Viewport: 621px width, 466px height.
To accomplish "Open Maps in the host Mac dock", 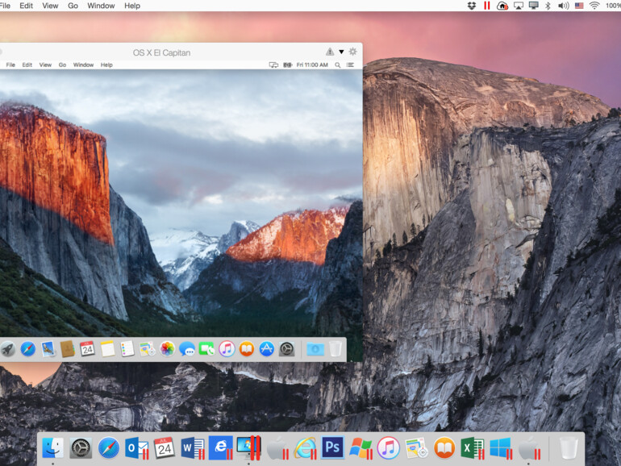I will point(416,447).
